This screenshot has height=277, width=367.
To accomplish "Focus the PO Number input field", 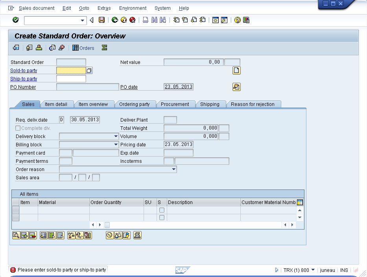I will (88, 87).
